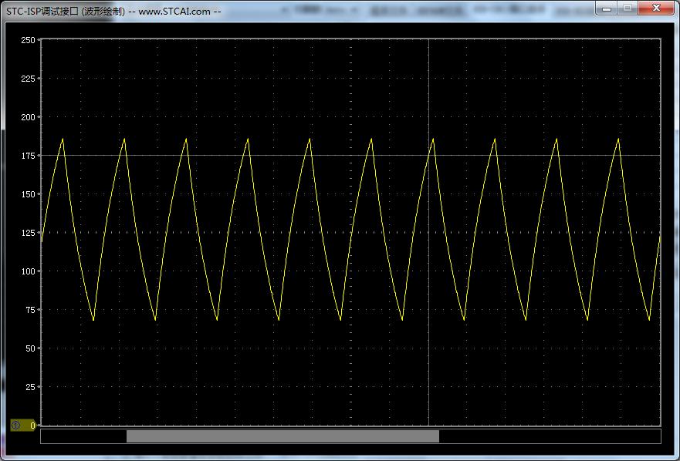
Task: Click the empty scrollbar track before the thumb
Action: coord(83,436)
